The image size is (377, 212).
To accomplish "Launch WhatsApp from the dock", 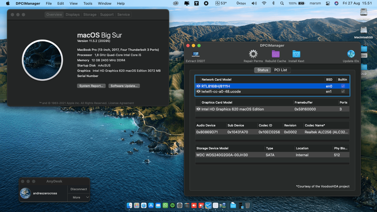I will coord(165,205).
